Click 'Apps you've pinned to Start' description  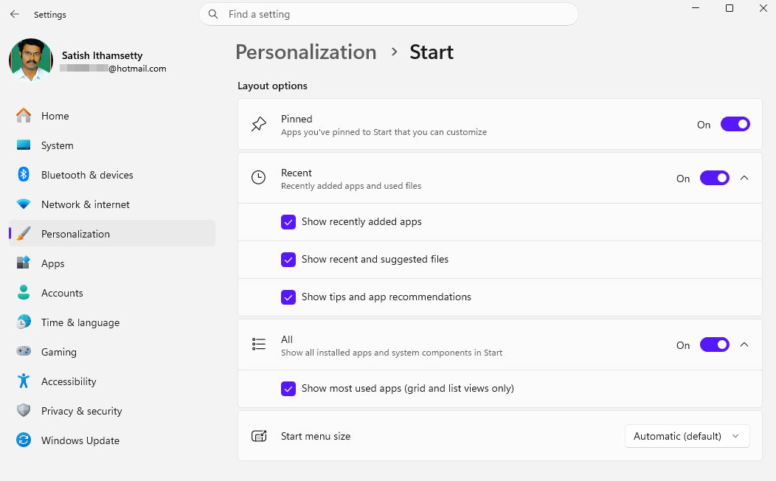point(384,132)
